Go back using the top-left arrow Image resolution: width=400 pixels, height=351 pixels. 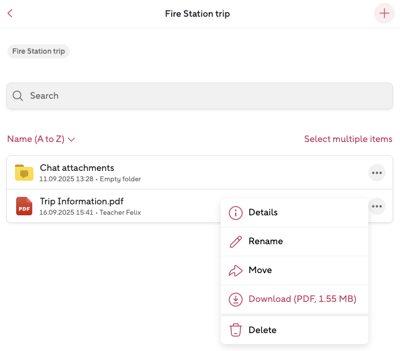(10, 14)
